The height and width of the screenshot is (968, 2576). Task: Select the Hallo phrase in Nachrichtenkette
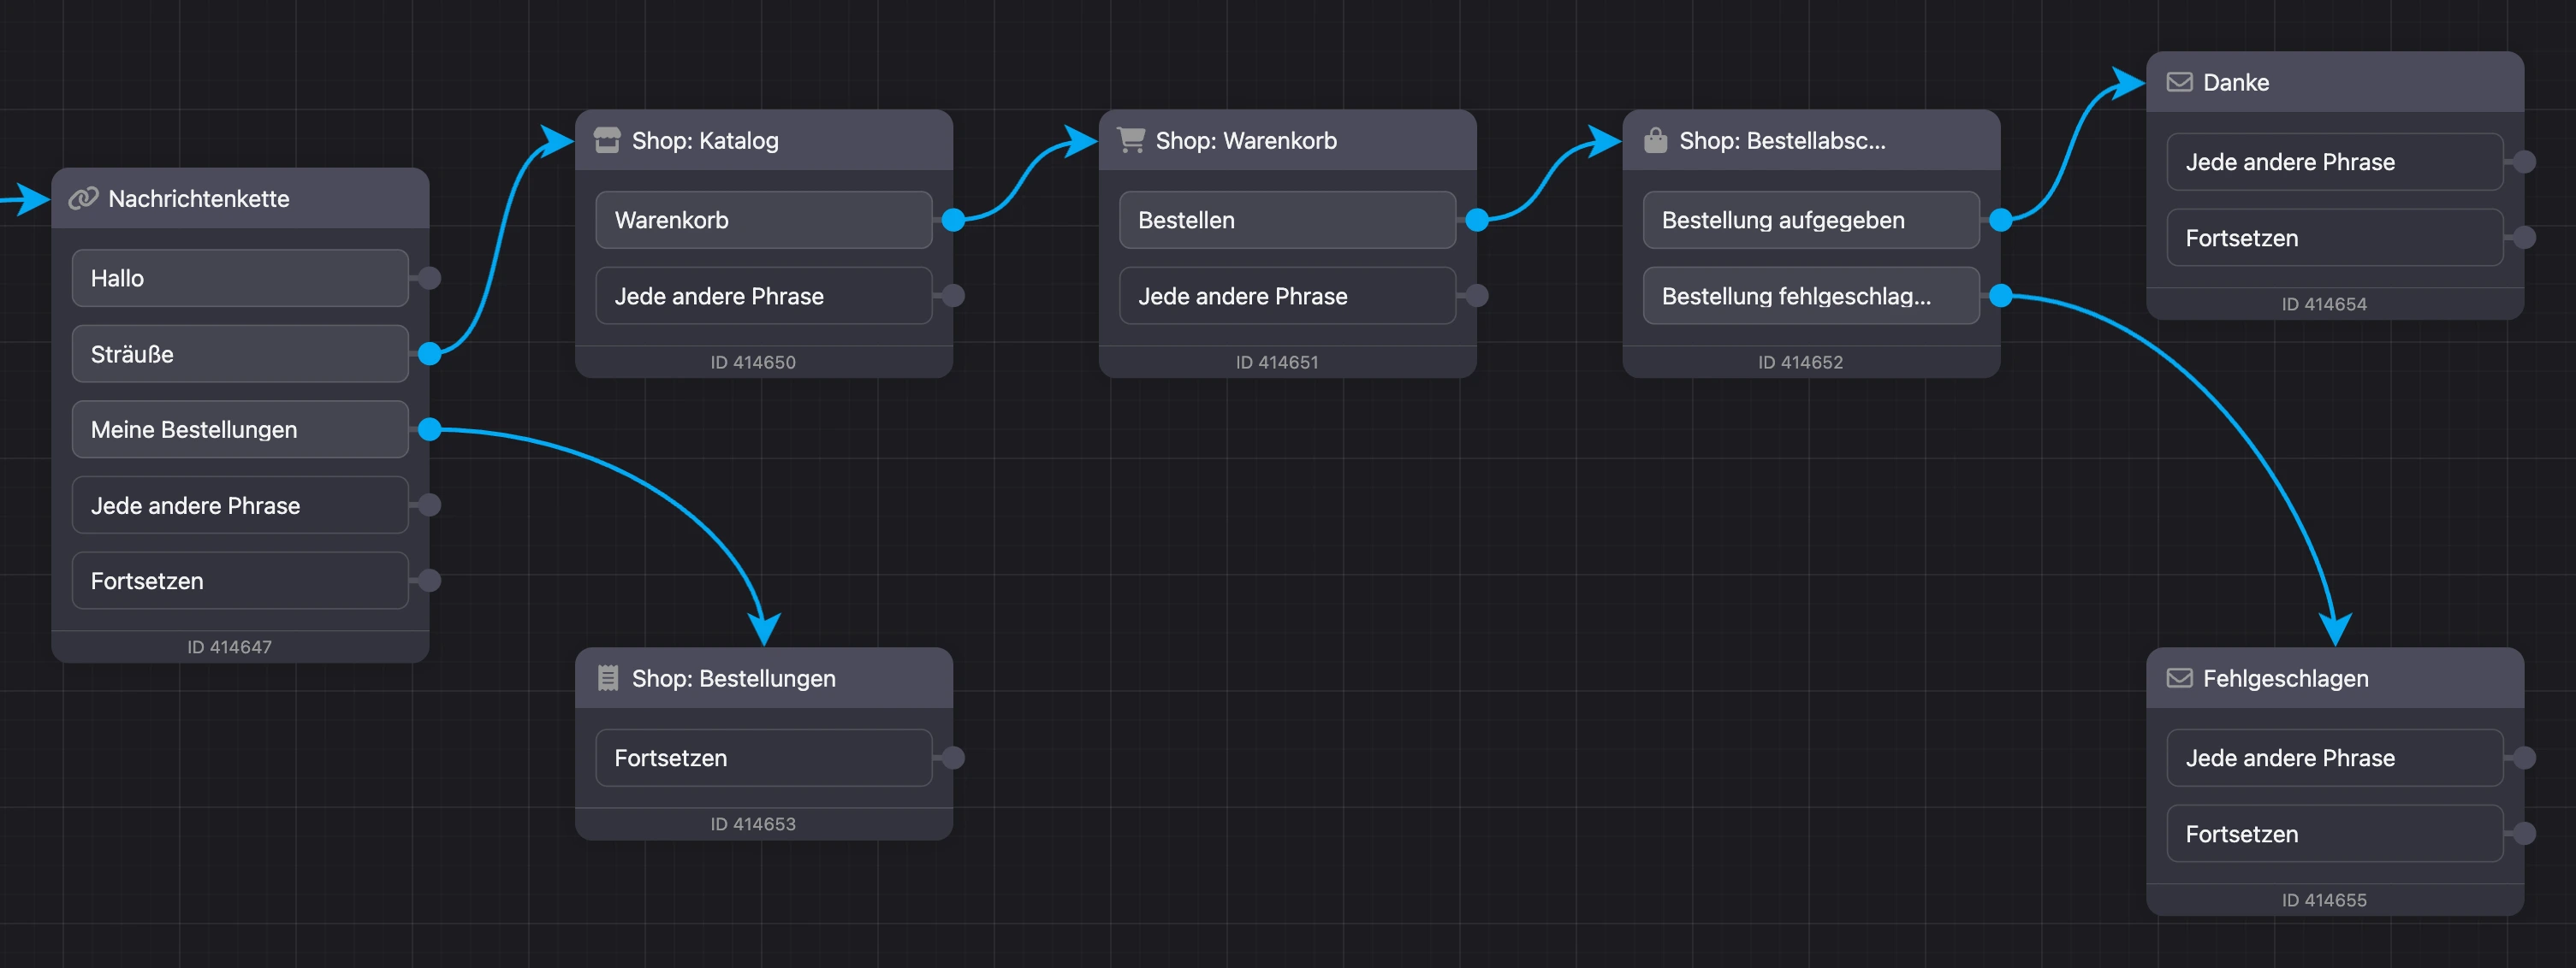coord(240,278)
